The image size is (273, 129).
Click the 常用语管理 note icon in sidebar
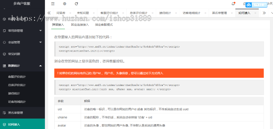click(4, 31)
